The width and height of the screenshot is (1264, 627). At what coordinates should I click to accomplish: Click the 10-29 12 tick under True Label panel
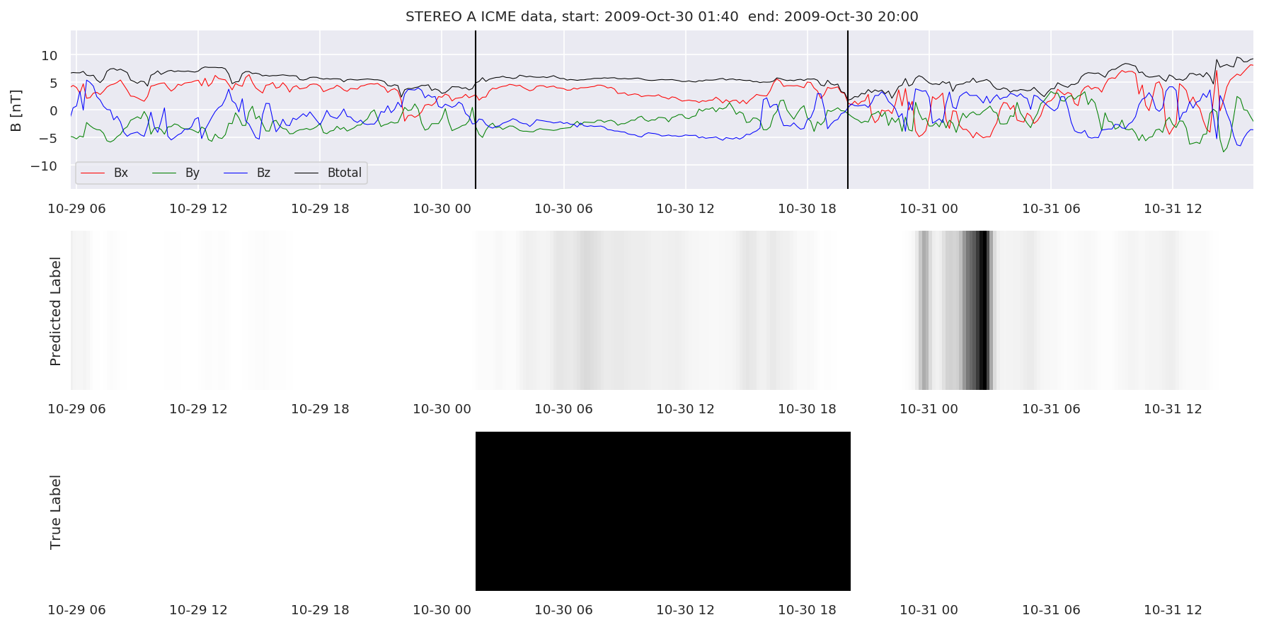coord(198,610)
